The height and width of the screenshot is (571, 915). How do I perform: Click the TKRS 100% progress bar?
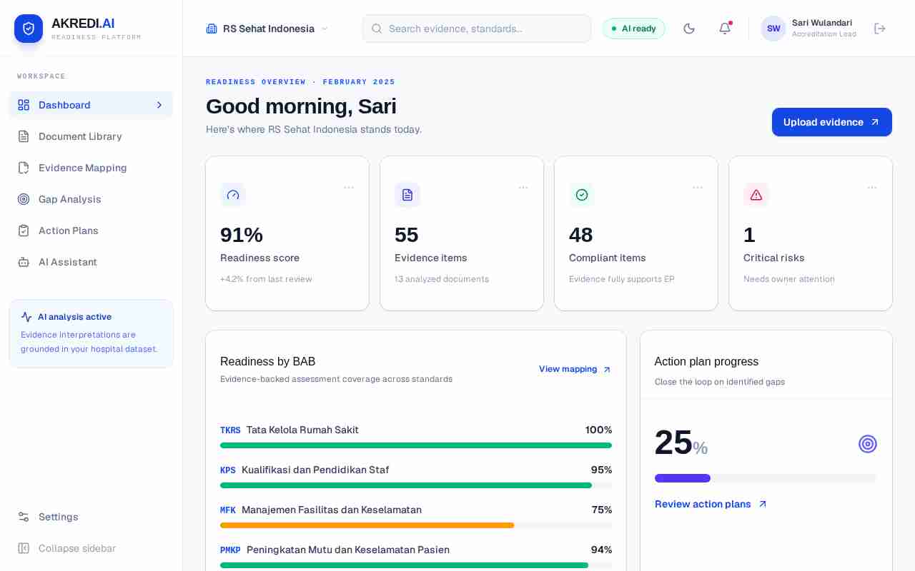pos(416,445)
